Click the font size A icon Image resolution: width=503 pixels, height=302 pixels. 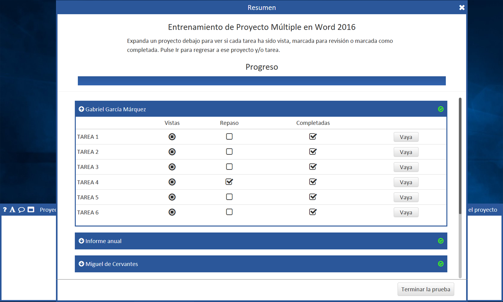(x=13, y=210)
